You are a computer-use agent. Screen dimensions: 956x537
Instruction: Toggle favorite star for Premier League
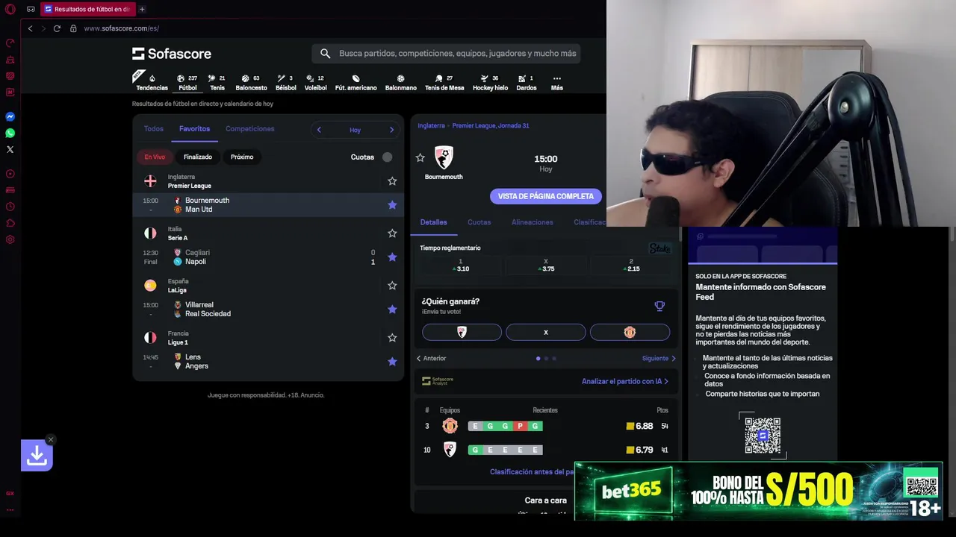tap(392, 181)
